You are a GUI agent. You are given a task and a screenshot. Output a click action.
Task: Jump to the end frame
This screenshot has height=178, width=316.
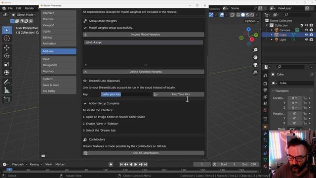point(145,165)
